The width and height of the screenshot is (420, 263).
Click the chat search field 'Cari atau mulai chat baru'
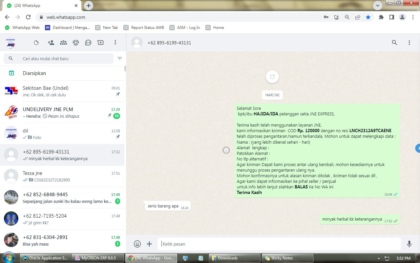(x=58, y=59)
